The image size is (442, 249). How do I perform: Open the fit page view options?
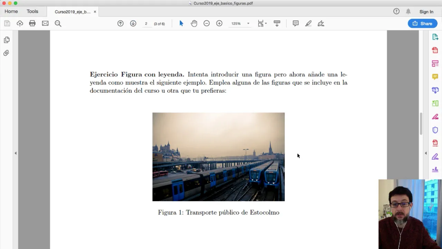click(x=262, y=24)
